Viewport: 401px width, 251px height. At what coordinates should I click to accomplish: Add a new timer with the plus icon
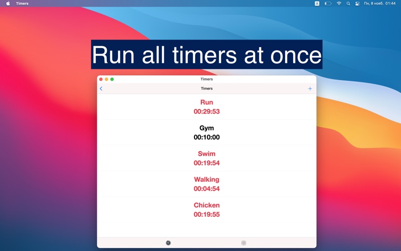click(x=310, y=89)
